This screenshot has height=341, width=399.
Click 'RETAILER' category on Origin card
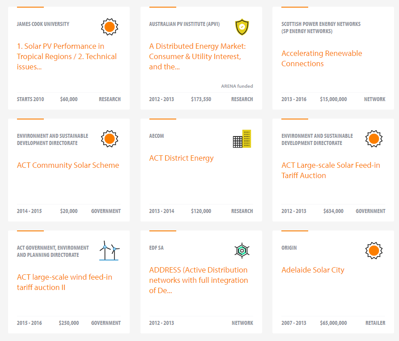tap(375, 323)
